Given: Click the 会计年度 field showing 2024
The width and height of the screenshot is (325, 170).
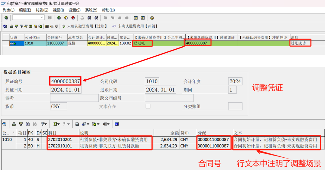Looking at the screenshot, I should [x=235, y=81].
